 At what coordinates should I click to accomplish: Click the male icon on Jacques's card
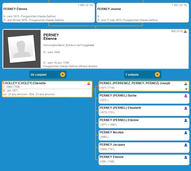click(x=186, y=145)
